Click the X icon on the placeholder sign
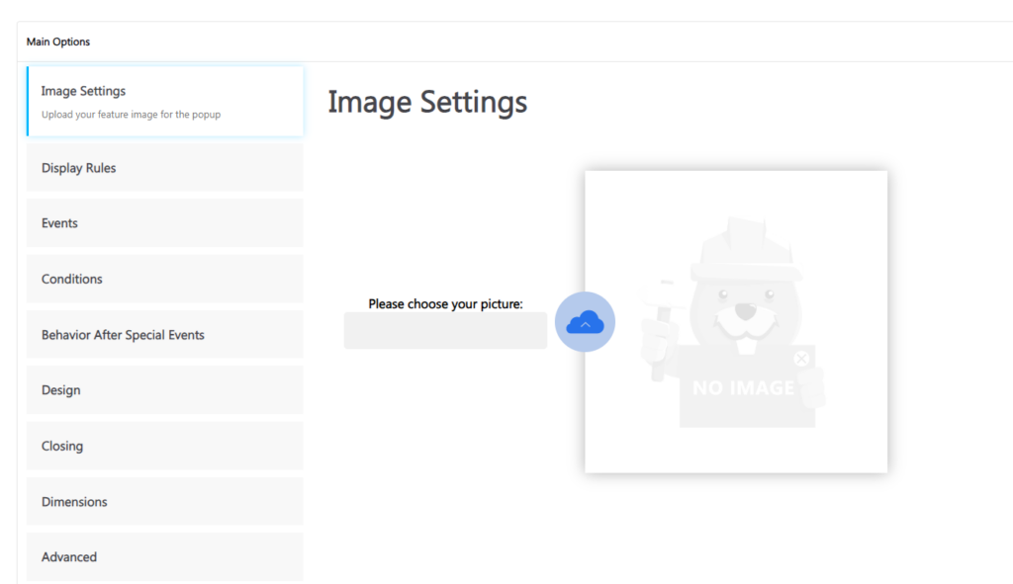The image size is (1013, 584). pos(801,359)
